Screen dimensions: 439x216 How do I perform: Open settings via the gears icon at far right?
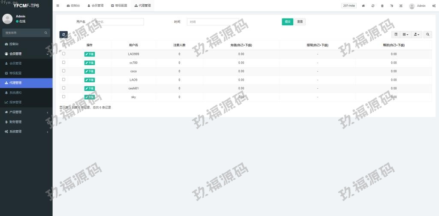434,6
